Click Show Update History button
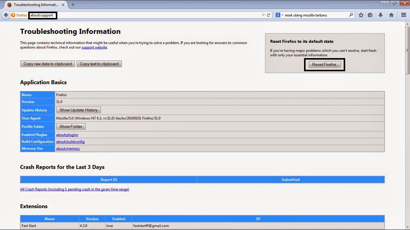 tap(79, 110)
